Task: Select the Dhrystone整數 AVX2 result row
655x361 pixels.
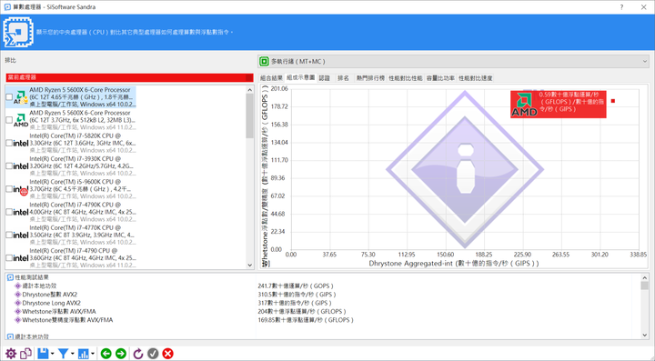Action: [49, 295]
